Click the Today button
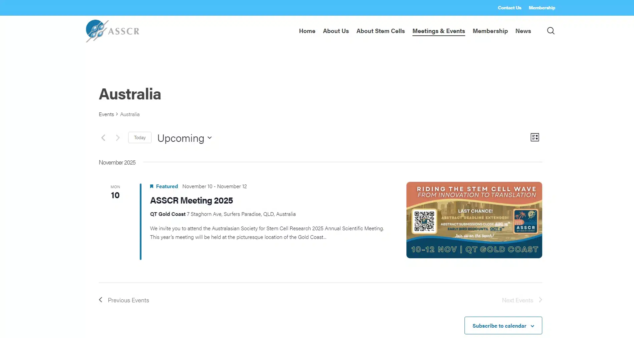Viewport: 634px width, 338px height. coord(140,137)
